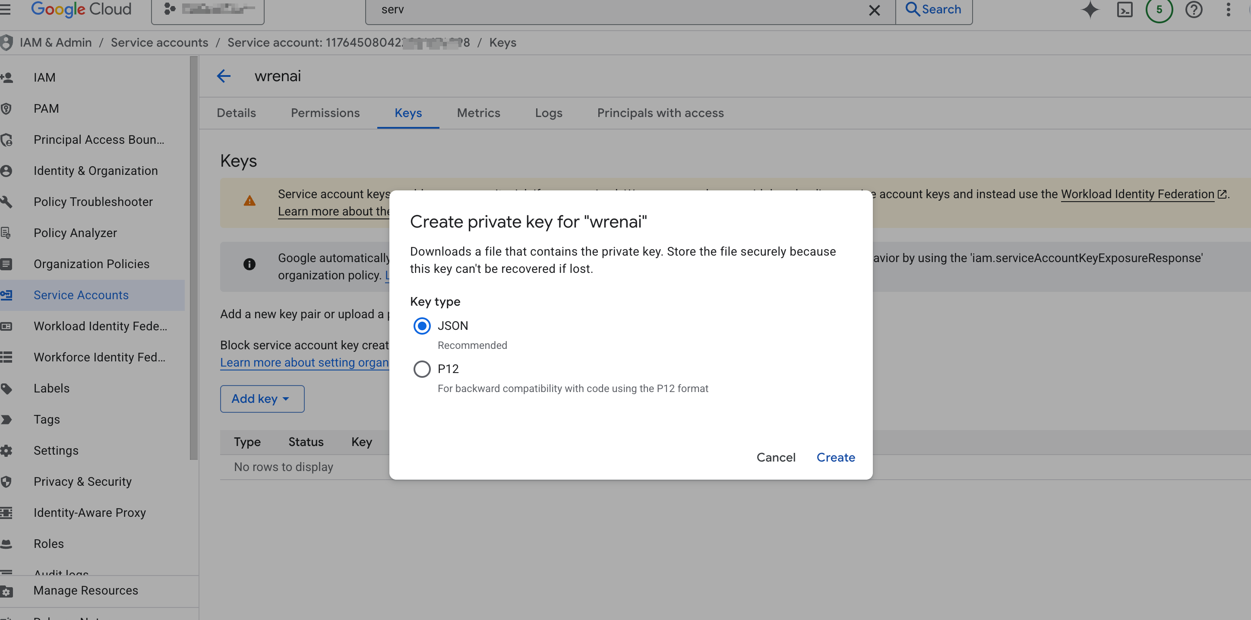Select the P12 key type
The image size is (1251, 620).
[421, 369]
